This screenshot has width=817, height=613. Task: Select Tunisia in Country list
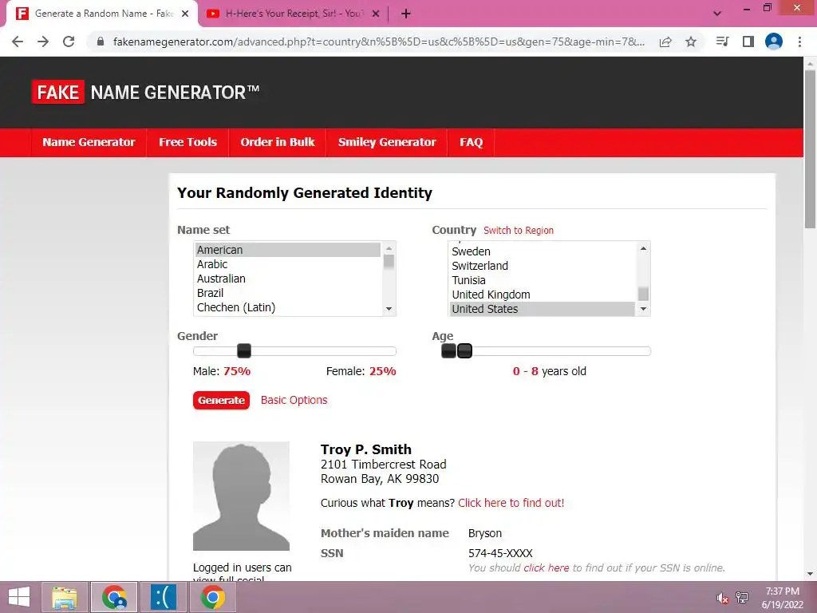click(542, 280)
